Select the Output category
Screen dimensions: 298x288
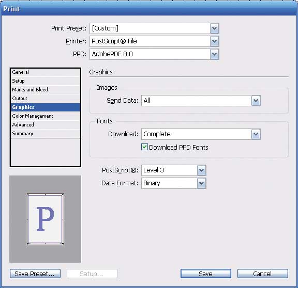tap(46, 99)
